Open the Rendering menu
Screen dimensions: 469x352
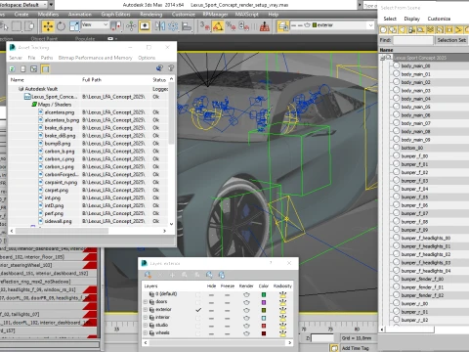pyautogui.click(x=151, y=15)
